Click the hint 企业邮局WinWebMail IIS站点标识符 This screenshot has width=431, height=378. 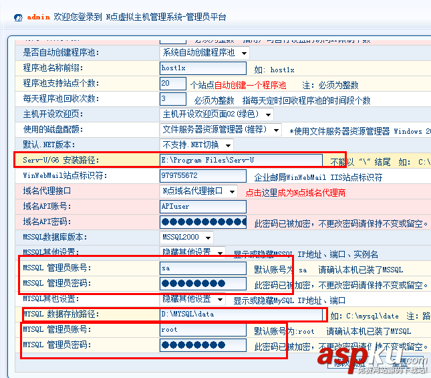coord(318,177)
